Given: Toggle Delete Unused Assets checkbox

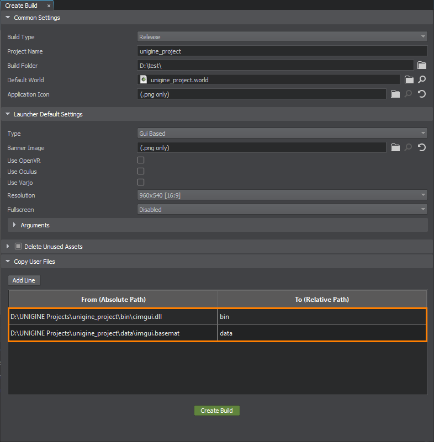Looking at the screenshot, I should [x=18, y=246].
